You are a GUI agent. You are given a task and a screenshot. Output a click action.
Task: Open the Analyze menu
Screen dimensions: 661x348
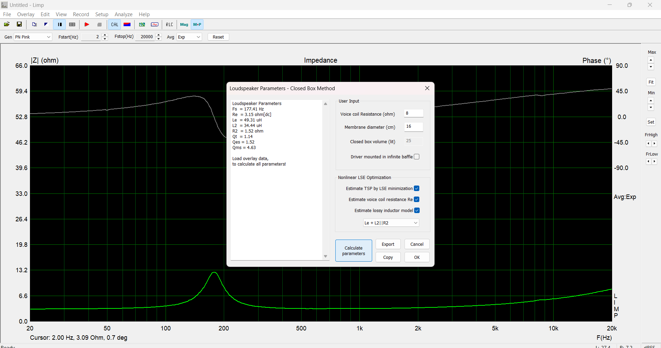pos(124,14)
